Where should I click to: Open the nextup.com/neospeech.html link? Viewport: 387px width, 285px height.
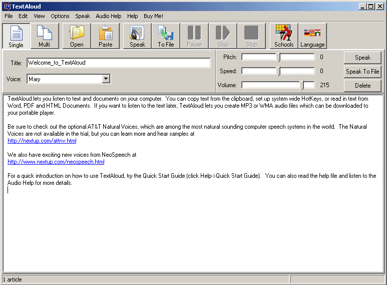[56, 162]
